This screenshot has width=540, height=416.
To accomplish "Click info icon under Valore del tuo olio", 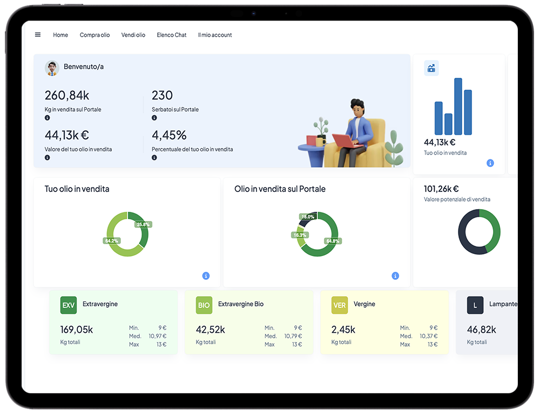I will tap(48, 158).
